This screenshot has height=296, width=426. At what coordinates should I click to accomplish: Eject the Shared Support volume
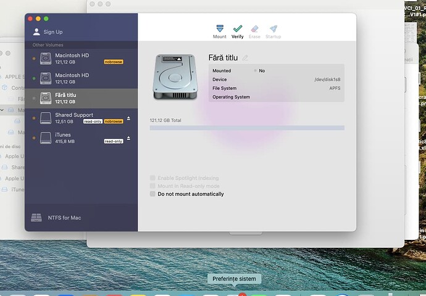[128, 118]
